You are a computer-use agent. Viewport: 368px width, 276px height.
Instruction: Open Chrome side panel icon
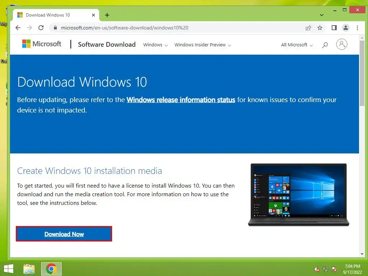334,28
